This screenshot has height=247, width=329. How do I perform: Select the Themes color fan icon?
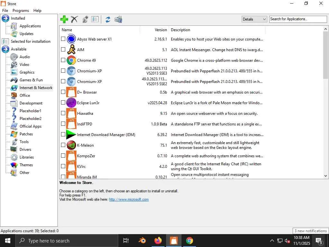tap(14, 165)
